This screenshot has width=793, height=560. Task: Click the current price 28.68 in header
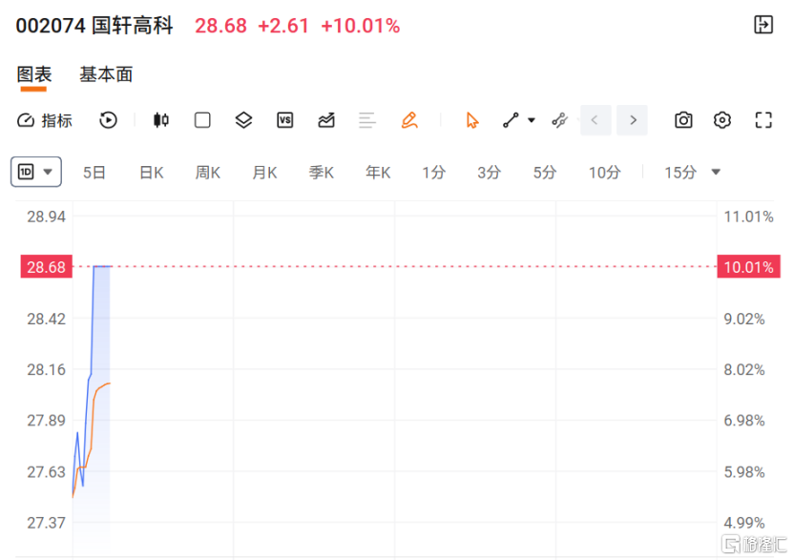(220, 26)
